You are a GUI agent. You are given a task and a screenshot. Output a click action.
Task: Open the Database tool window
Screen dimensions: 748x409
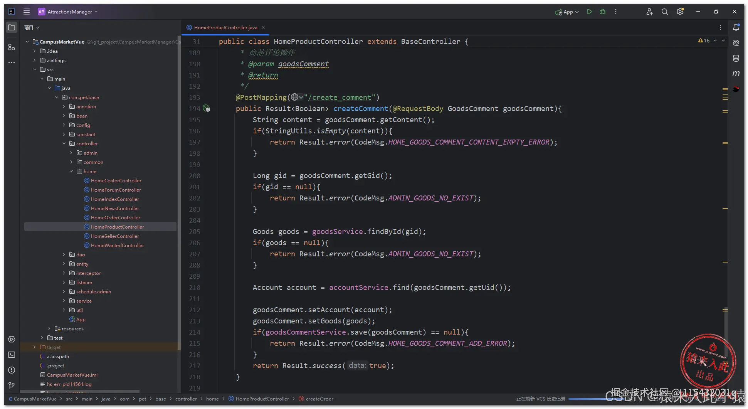tap(736, 58)
